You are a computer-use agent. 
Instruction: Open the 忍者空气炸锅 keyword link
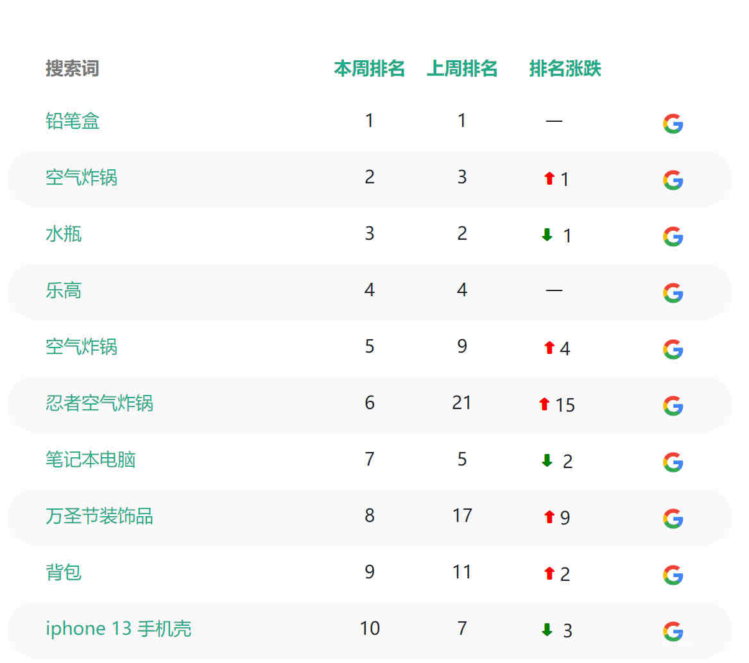tap(99, 403)
